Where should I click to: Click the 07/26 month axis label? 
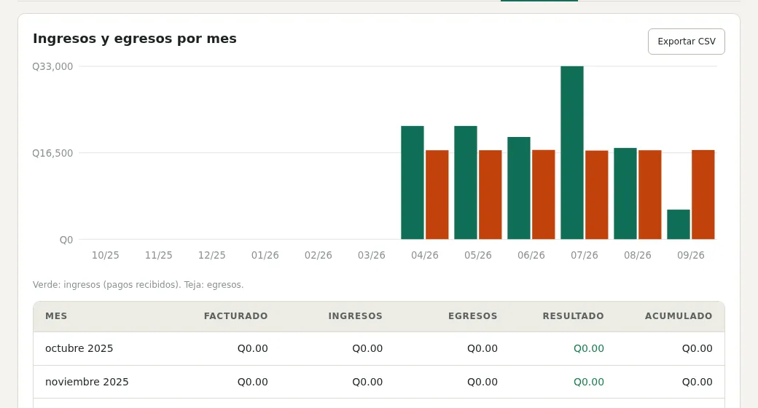click(x=584, y=255)
